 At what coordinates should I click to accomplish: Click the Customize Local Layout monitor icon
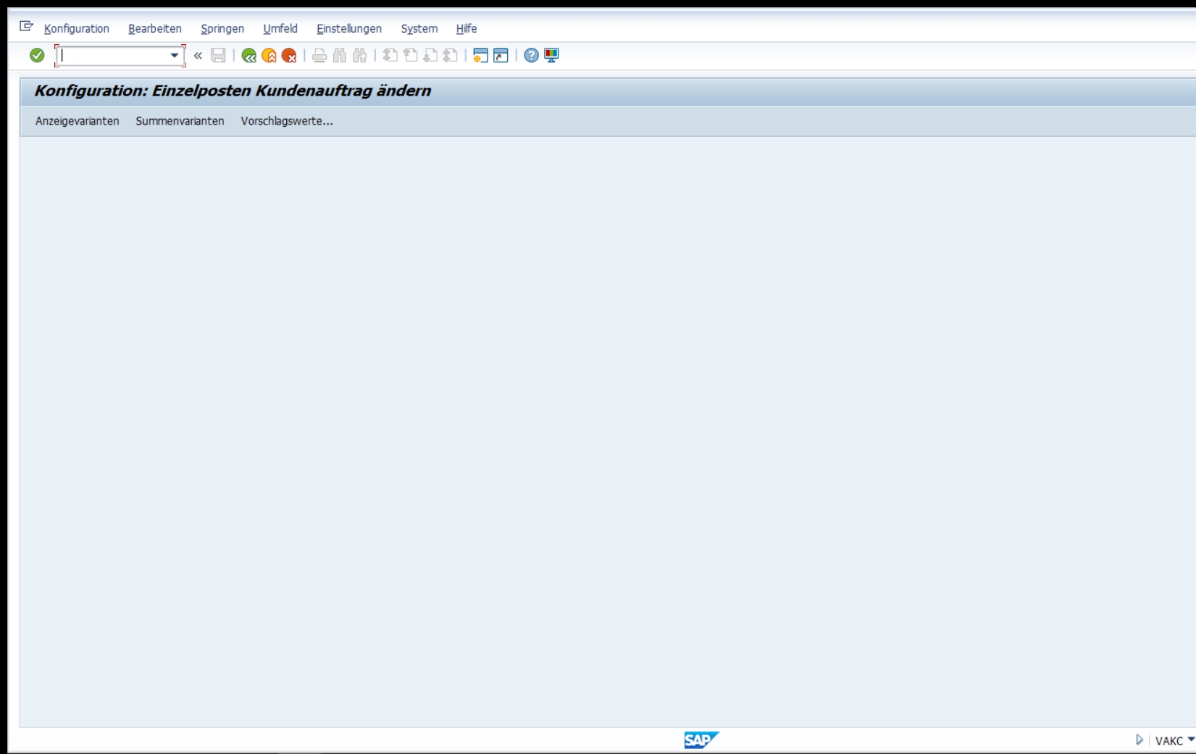pos(551,56)
